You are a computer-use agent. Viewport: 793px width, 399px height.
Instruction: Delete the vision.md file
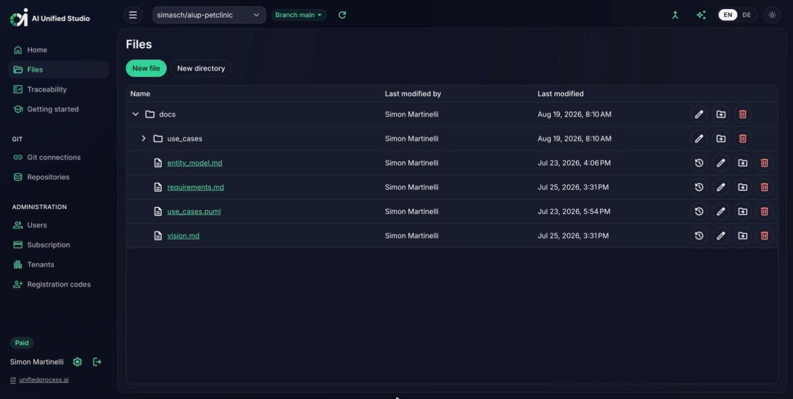pos(764,236)
